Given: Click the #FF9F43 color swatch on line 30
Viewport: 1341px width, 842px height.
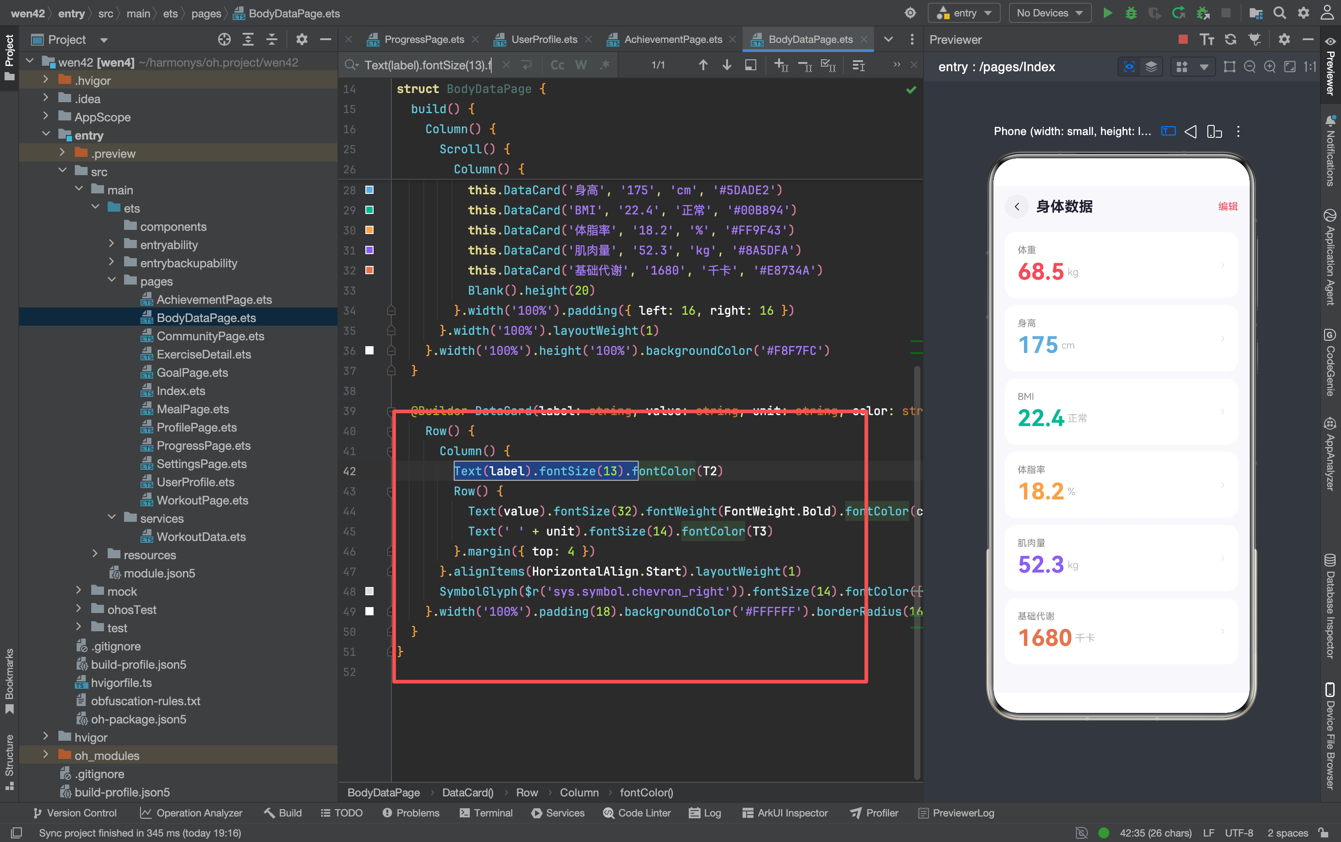Looking at the screenshot, I should 369,230.
